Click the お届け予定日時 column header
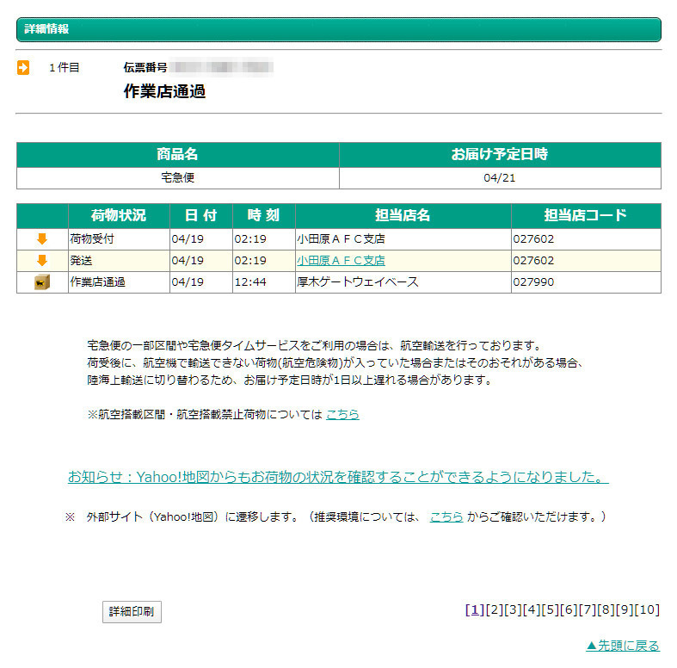Viewport: 677px width, 668px height. click(x=500, y=155)
